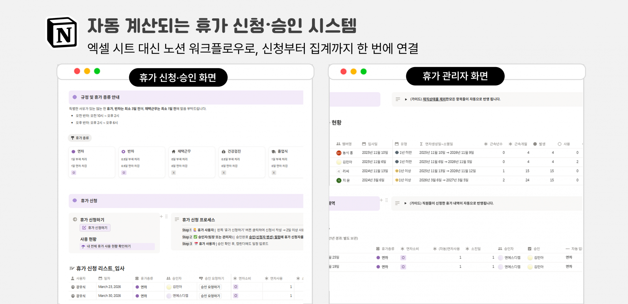Click the 승인(신청자 멘션) 컬럼 underlined link

pos(264,237)
